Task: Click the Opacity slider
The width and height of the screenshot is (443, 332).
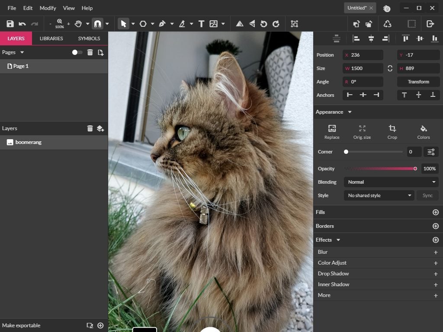Action: [x=381, y=169]
